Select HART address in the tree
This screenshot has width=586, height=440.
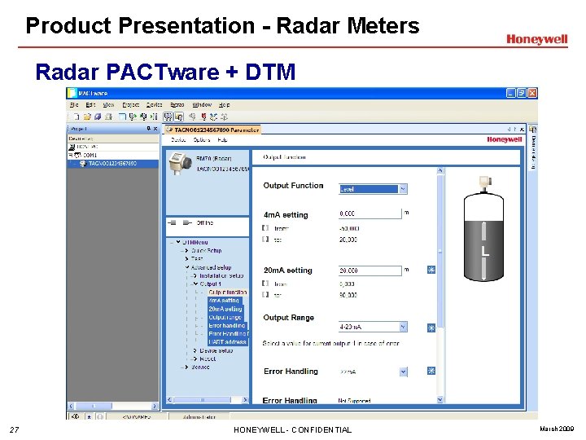tap(227, 341)
